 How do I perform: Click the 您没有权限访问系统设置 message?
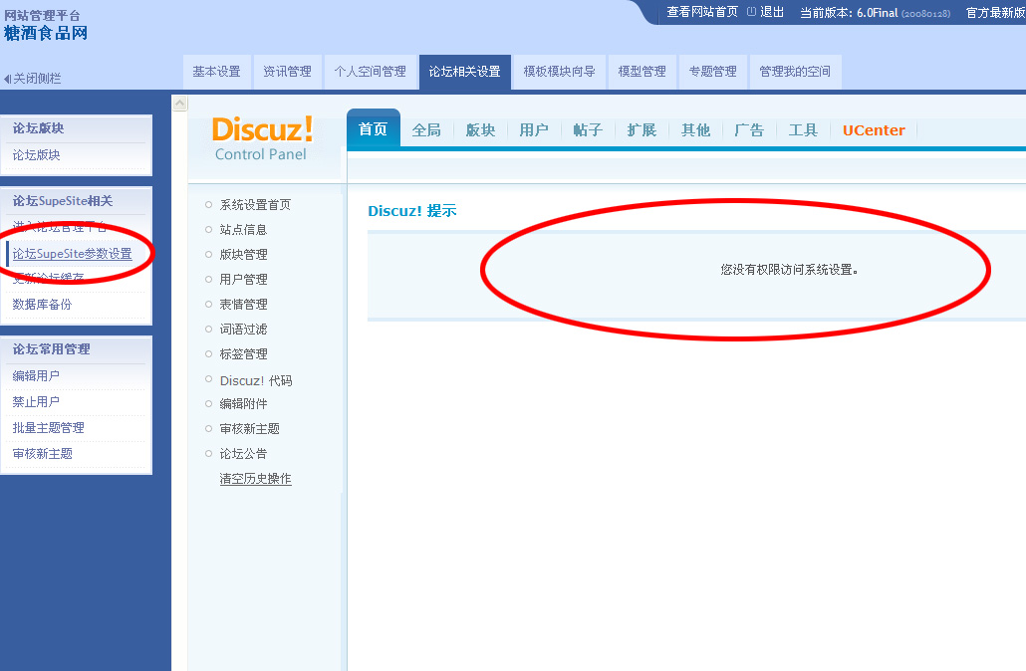pos(790,270)
